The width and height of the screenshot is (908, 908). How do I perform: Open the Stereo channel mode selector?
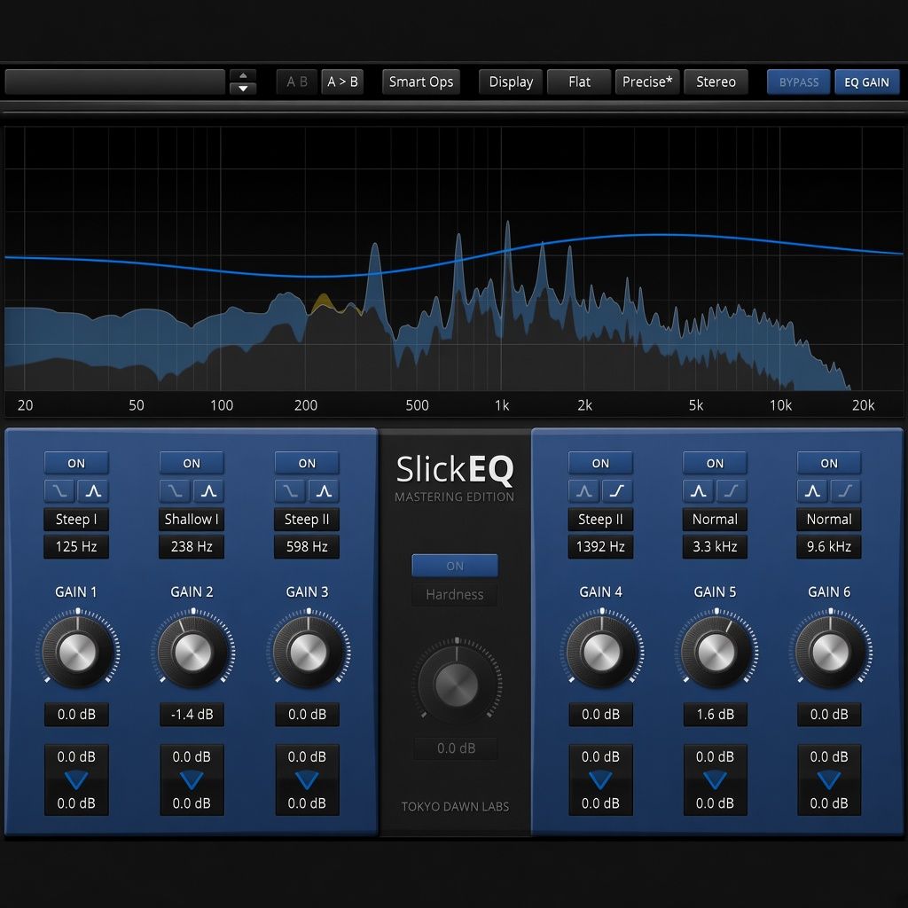pos(716,82)
